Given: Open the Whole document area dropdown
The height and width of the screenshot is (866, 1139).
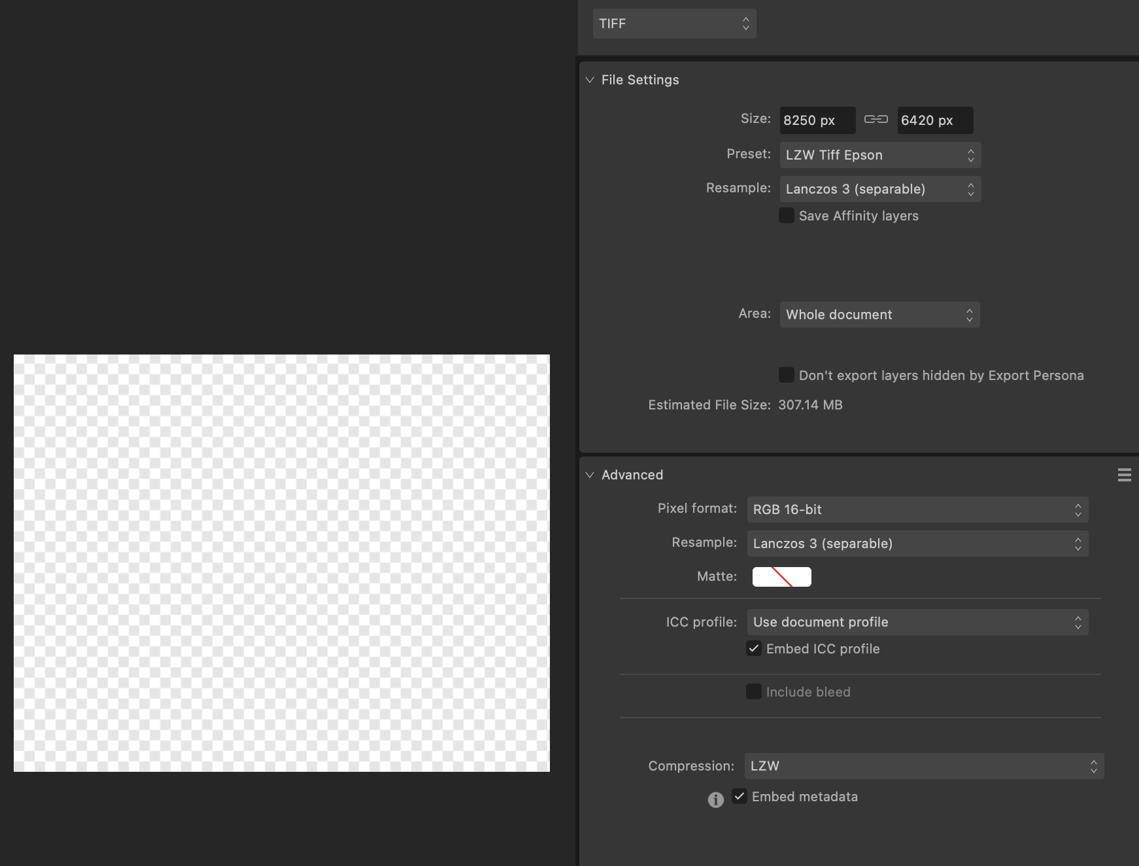Looking at the screenshot, I should pos(879,315).
